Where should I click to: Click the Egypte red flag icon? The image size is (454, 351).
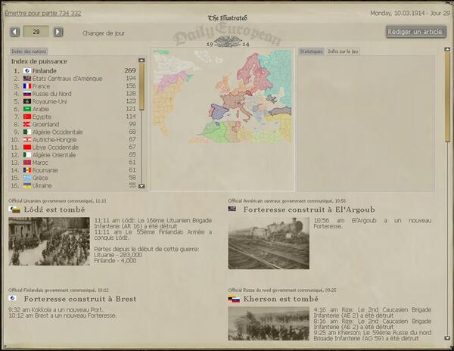pos(27,116)
